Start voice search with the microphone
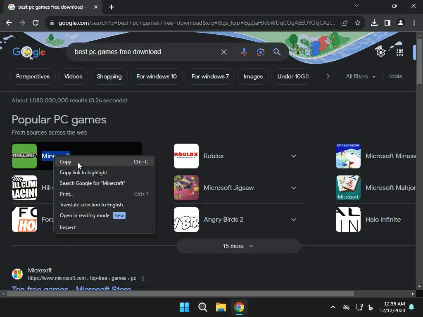 [x=244, y=52]
